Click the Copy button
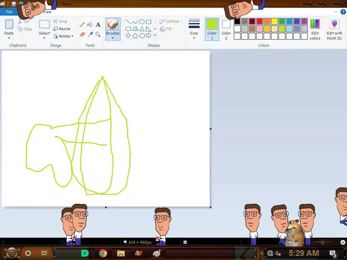Image resolution: width=347 pixels, height=260 pixels. [x=25, y=29]
